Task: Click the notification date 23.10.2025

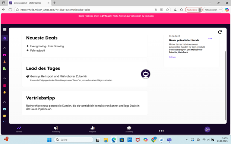Action: 174,36
